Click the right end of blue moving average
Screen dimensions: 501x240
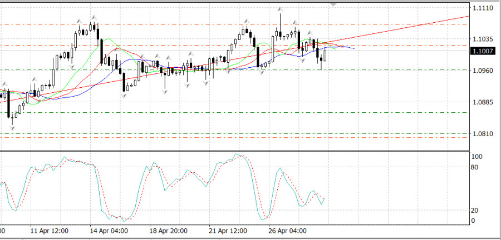[x=353, y=48]
